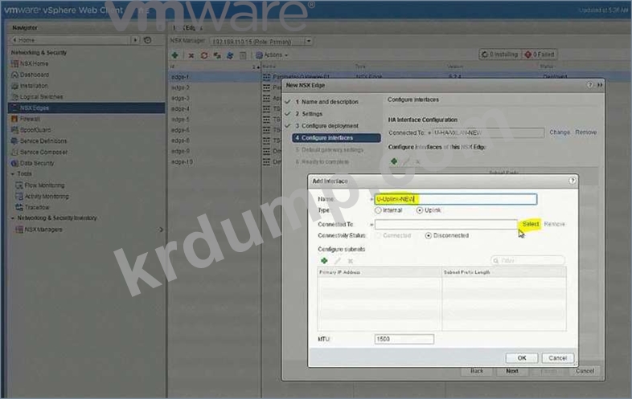Click navigator history clock icon
Viewport: 632px width, 399px height.
(x=147, y=40)
